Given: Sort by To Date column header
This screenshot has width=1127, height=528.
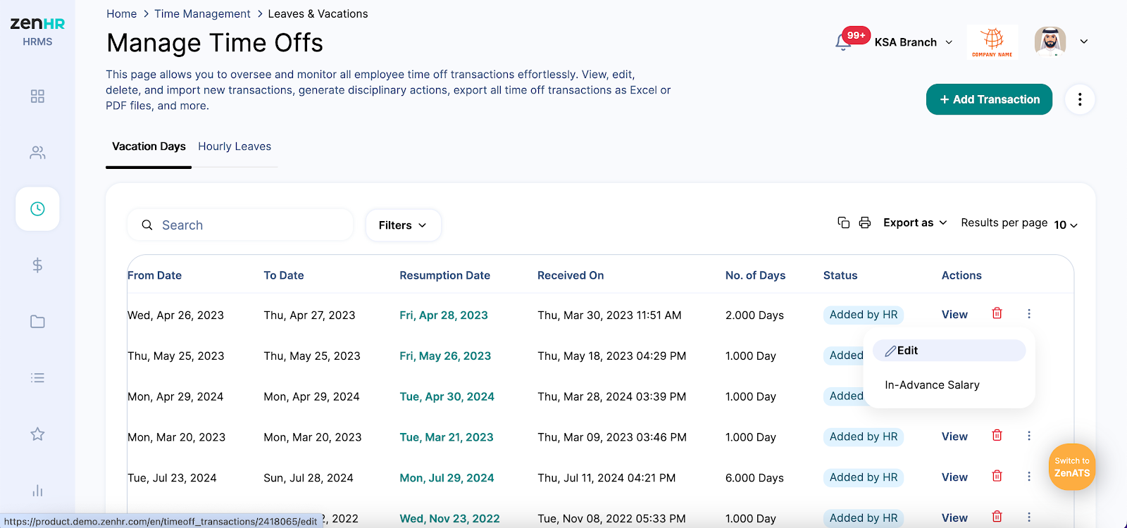Looking at the screenshot, I should tap(284, 275).
